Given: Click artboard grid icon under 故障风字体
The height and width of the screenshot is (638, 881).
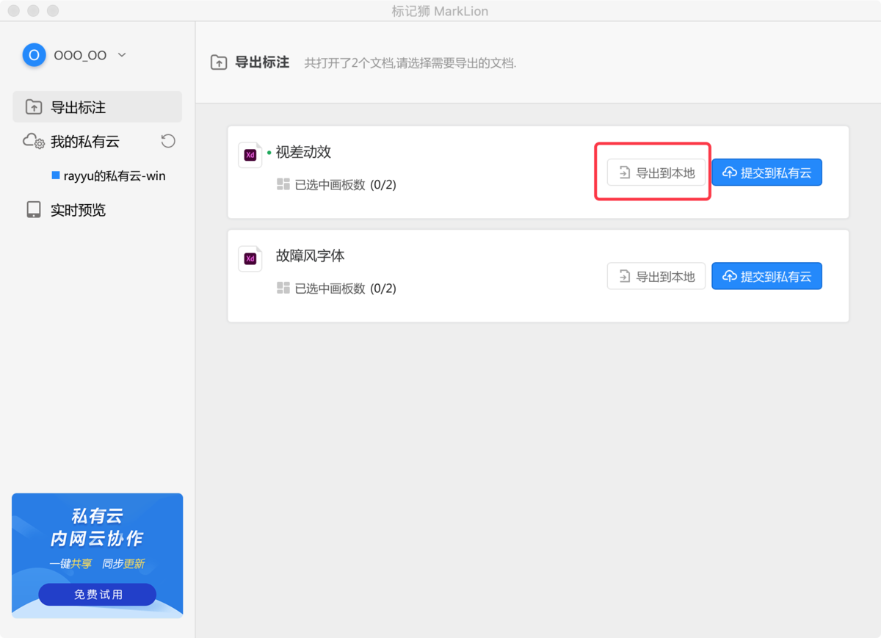Looking at the screenshot, I should (x=283, y=288).
